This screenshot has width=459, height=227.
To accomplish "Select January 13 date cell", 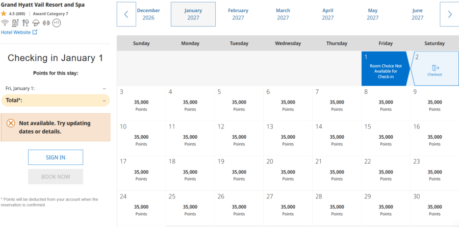I will 288,138.
